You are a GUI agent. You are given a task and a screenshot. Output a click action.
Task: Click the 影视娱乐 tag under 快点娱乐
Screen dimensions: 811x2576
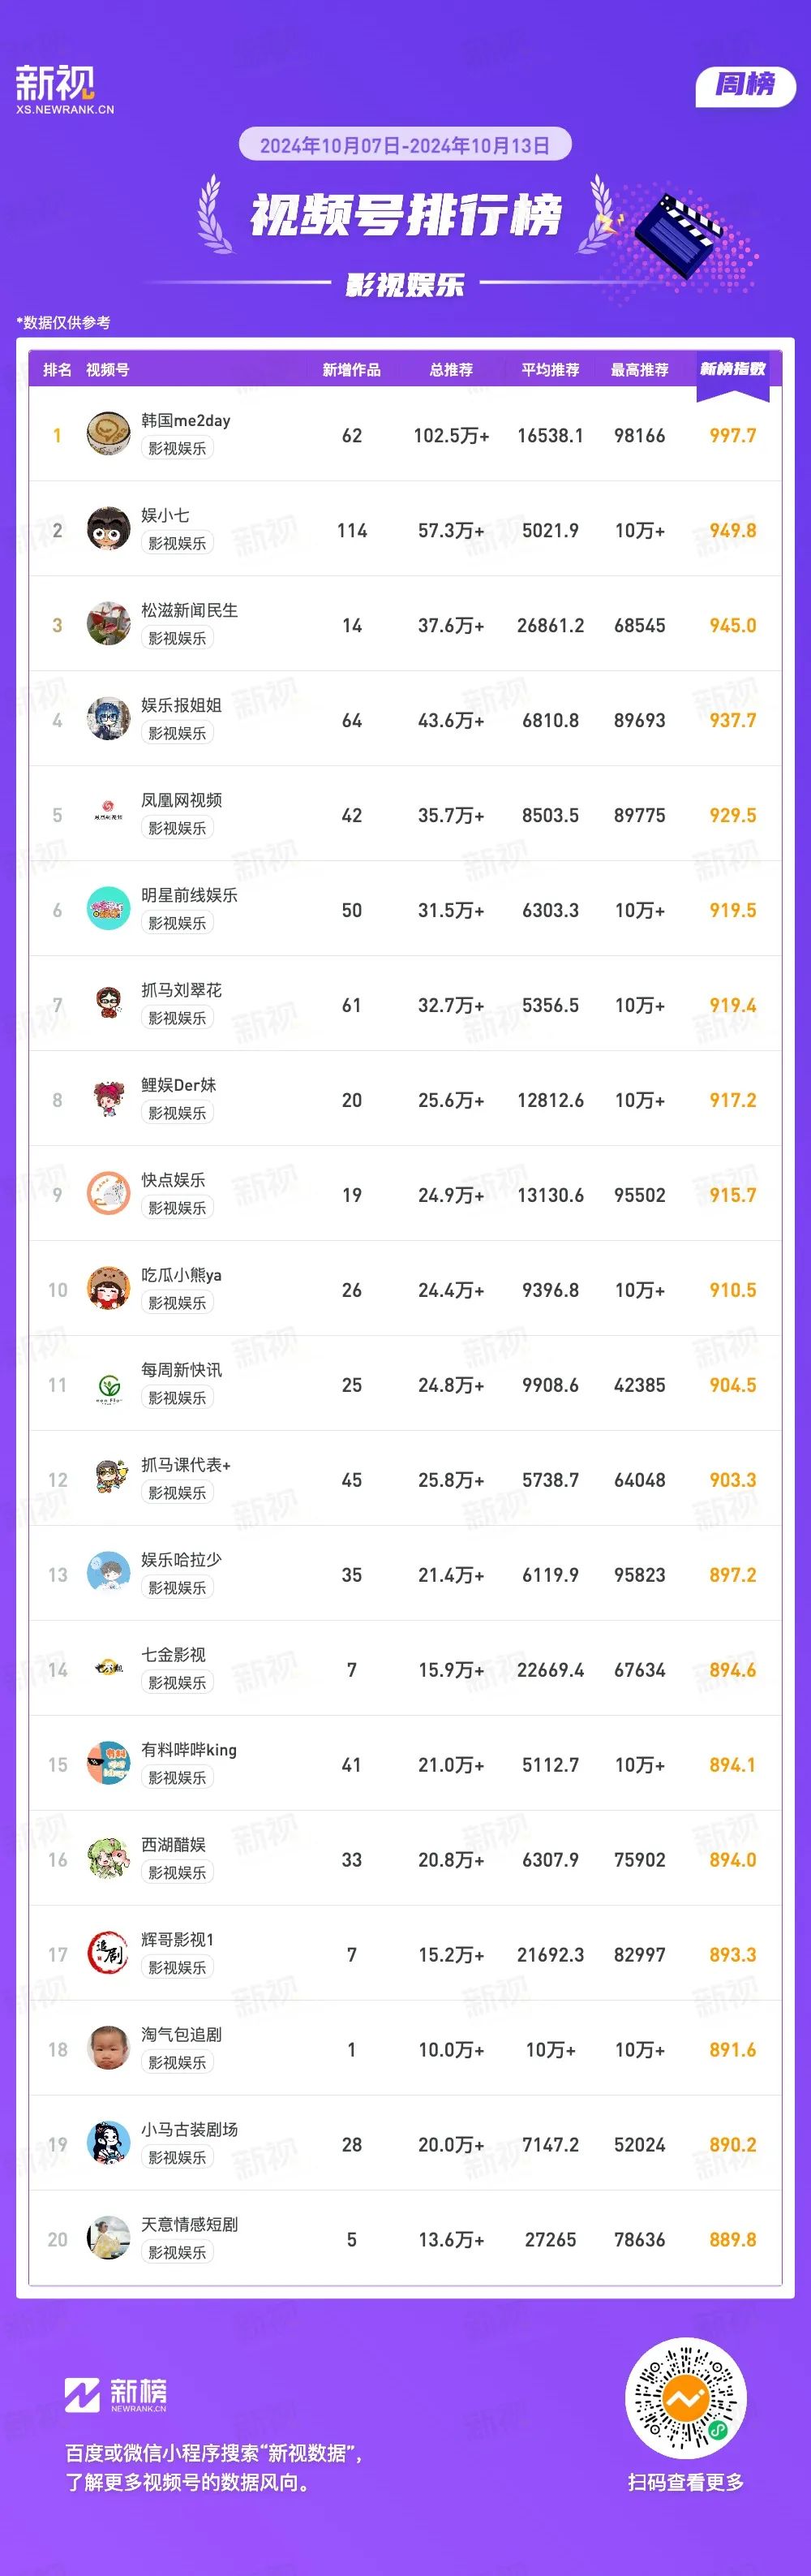coord(178,1208)
